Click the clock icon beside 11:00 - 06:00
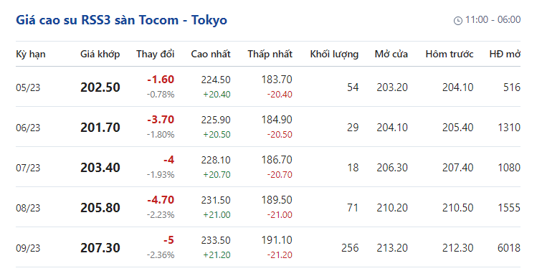 tap(457, 20)
